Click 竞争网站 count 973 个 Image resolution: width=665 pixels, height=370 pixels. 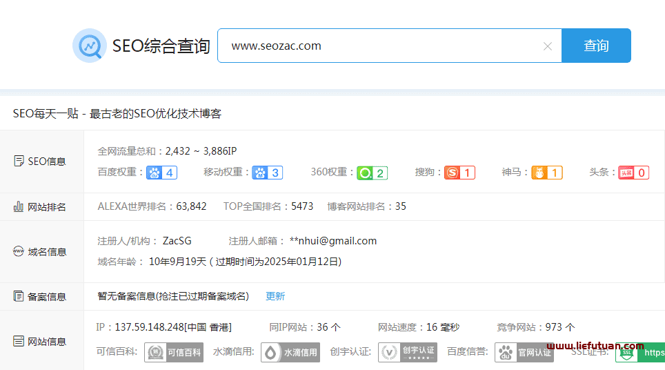click(x=560, y=327)
